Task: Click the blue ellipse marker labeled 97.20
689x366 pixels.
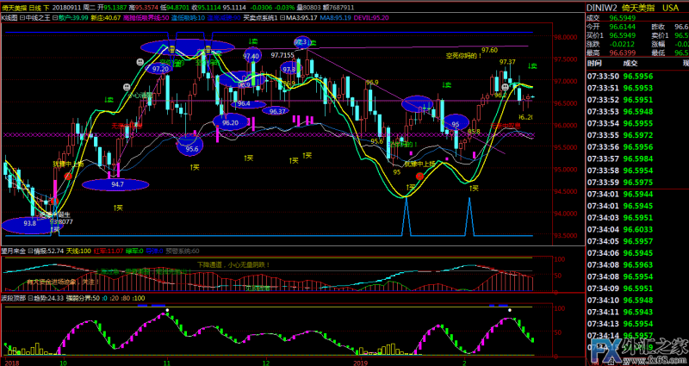Action: [x=160, y=69]
